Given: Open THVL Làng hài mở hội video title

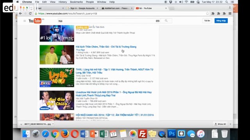Looking at the screenshot, I should pos(114,71).
